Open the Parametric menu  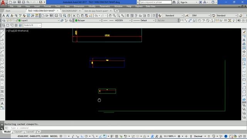tap(105, 6)
